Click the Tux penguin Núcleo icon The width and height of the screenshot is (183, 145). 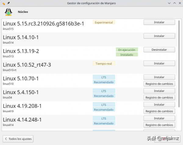click(x=8, y=12)
